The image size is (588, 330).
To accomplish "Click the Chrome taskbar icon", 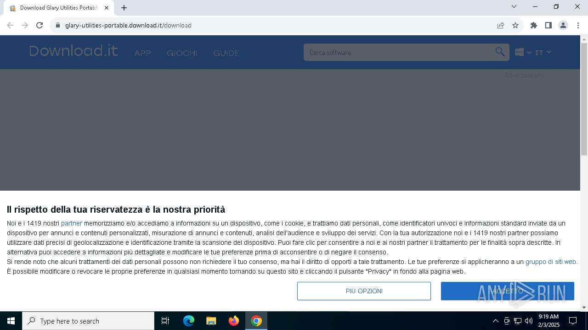I will (256, 321).
